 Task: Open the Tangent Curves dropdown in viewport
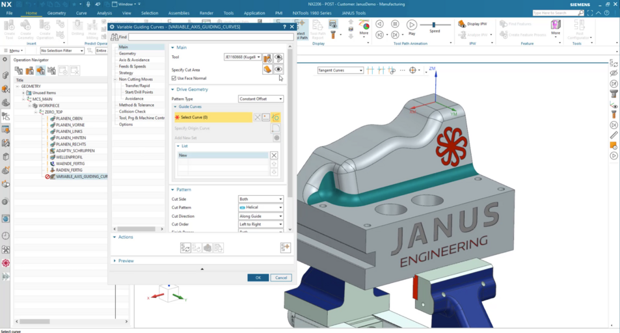340,70
